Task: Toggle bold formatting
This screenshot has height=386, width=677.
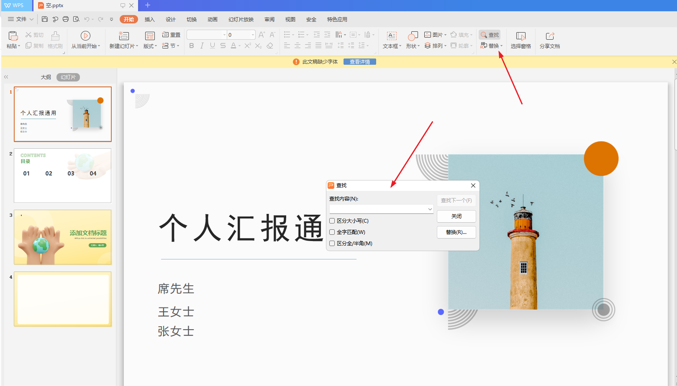Action: click(191, 46)
